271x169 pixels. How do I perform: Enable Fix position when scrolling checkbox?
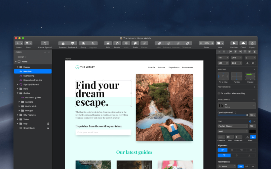tap(219, 93)
